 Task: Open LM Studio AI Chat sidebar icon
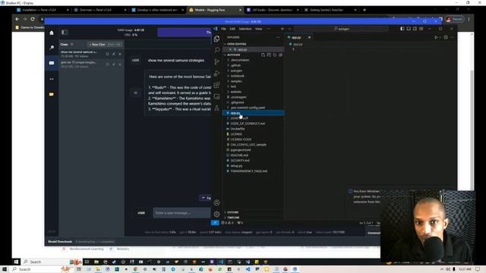point(52,63)
